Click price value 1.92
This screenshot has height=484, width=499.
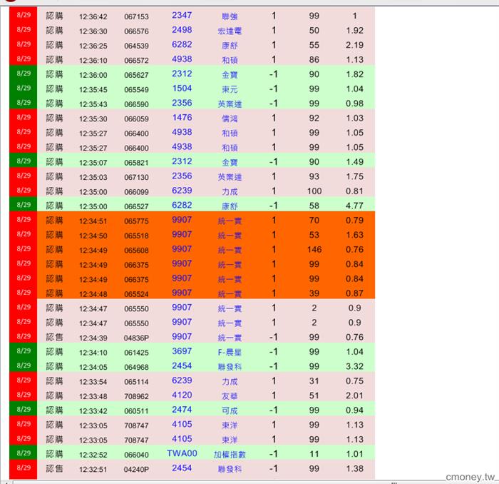coord(354,30)
